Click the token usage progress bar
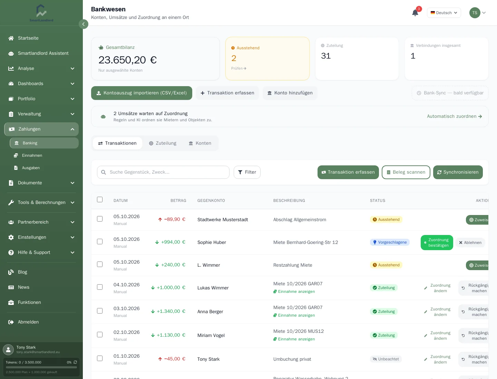 tap(41, 367)
